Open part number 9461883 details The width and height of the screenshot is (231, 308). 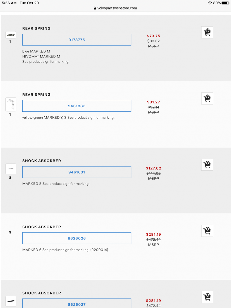(76, 106)
